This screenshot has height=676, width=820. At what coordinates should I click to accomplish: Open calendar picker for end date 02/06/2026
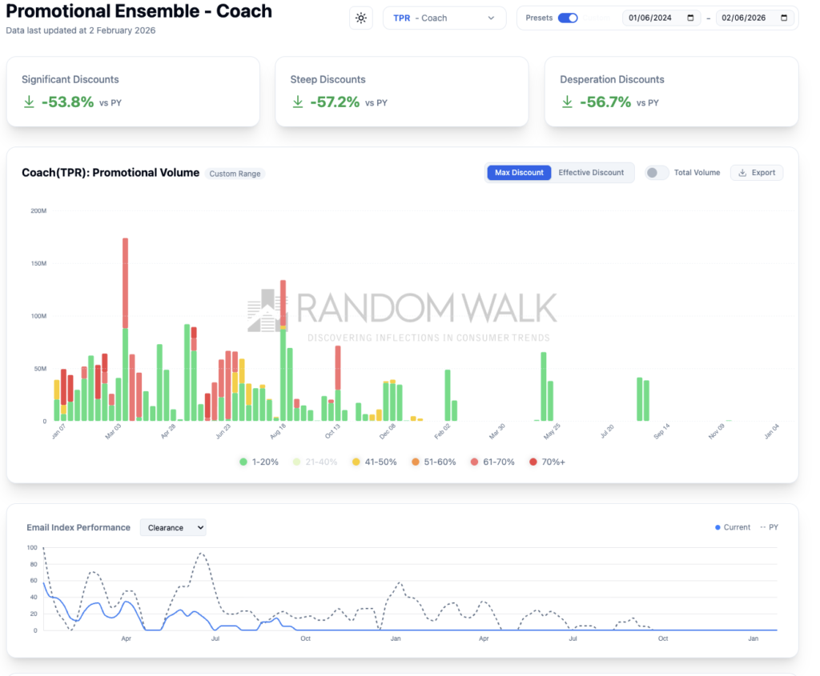[x=783, y=18]
